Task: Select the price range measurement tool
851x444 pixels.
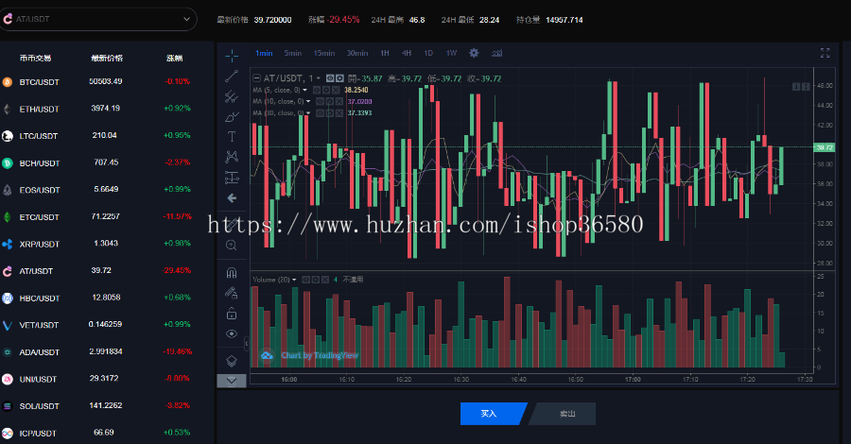Action: pyautogui.click(x=232, y=178)
